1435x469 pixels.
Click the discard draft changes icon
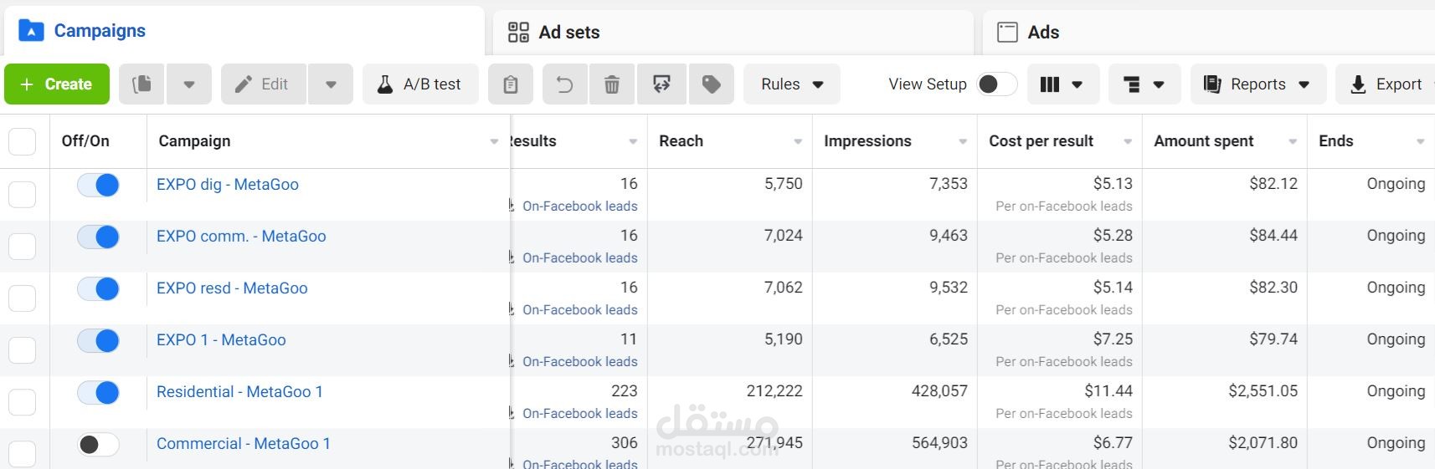pos(661,84)
